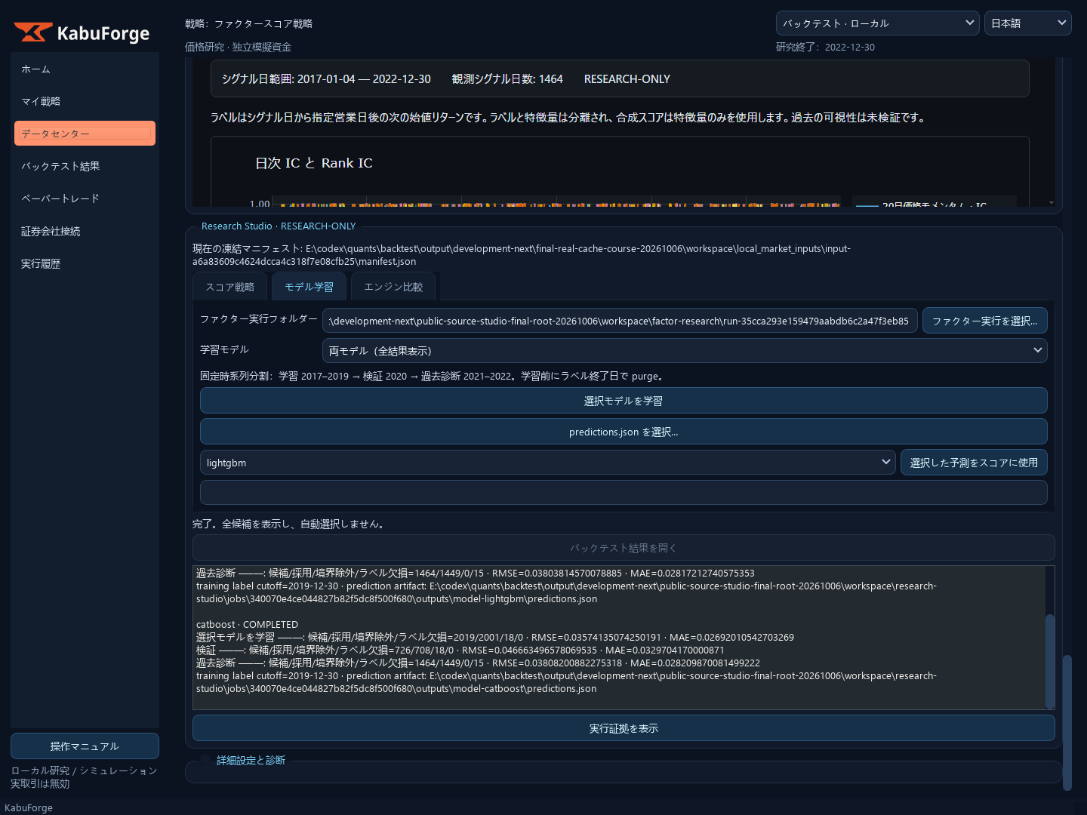Open the 日本語 language dropdown
Viewport: 1087px width, 815px height.
(x=1027, y=23)
